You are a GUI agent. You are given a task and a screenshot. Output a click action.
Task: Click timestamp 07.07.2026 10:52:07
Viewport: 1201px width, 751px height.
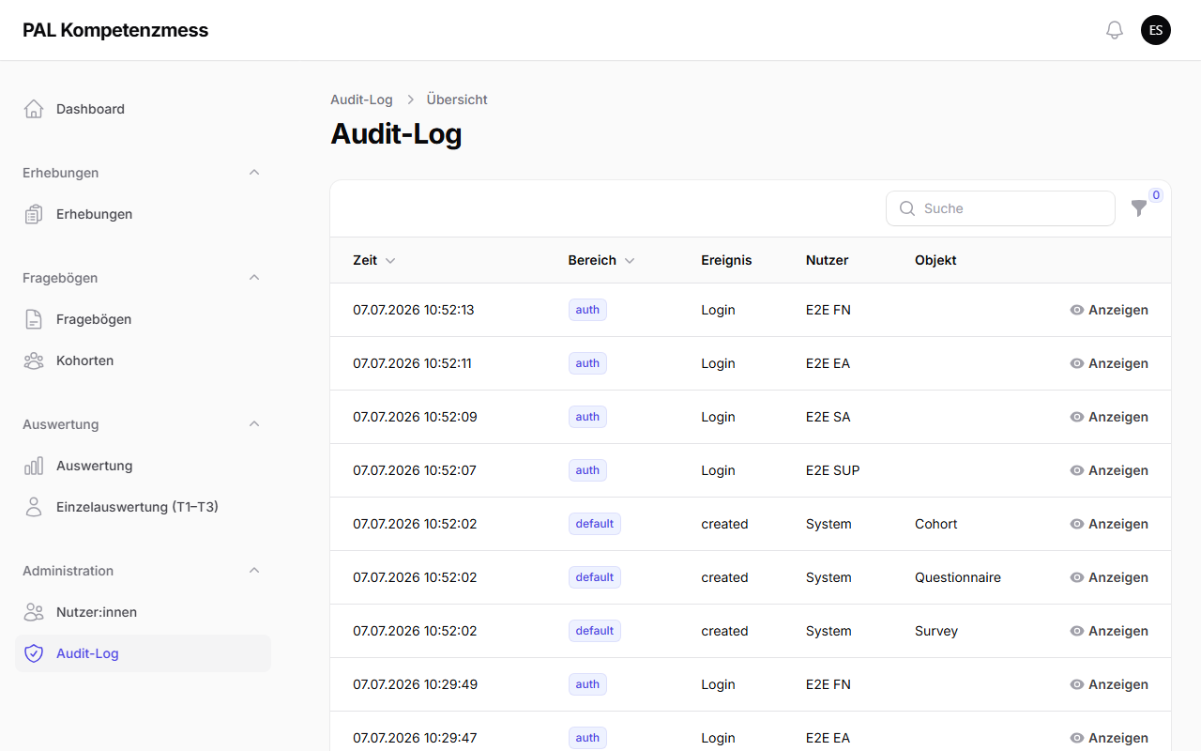(415, 470)
